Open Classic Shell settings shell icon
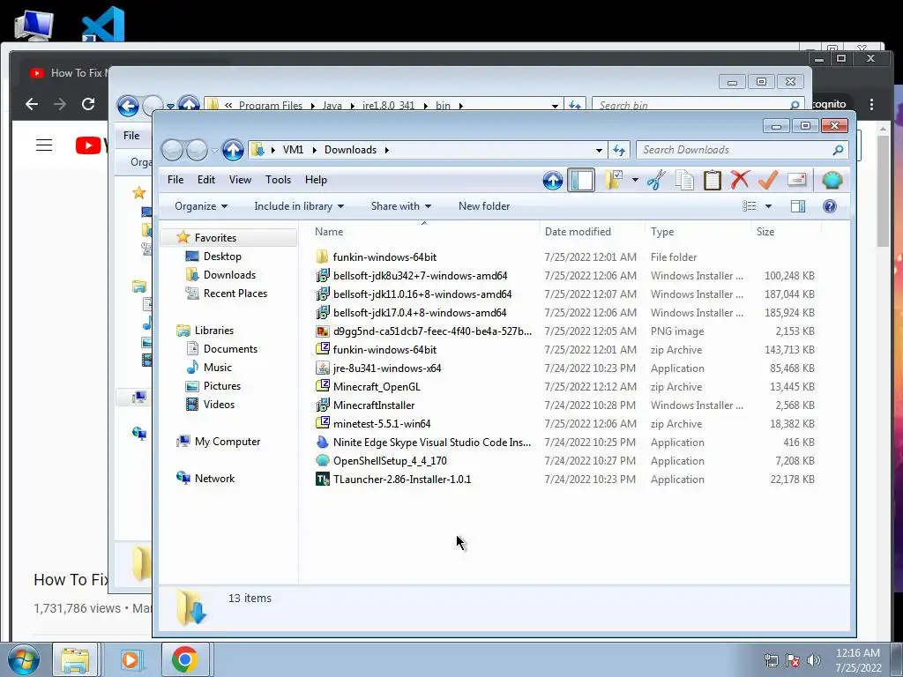Image resolution: width=903 pixels, height=677 pixels. (x=832, y=180)
